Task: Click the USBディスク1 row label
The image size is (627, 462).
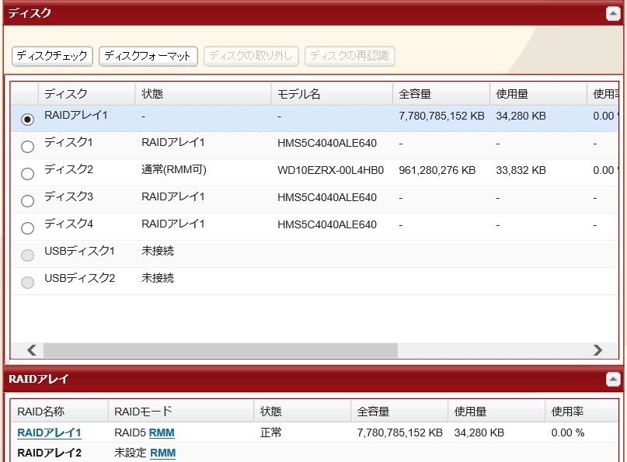Action: (79, 251)
